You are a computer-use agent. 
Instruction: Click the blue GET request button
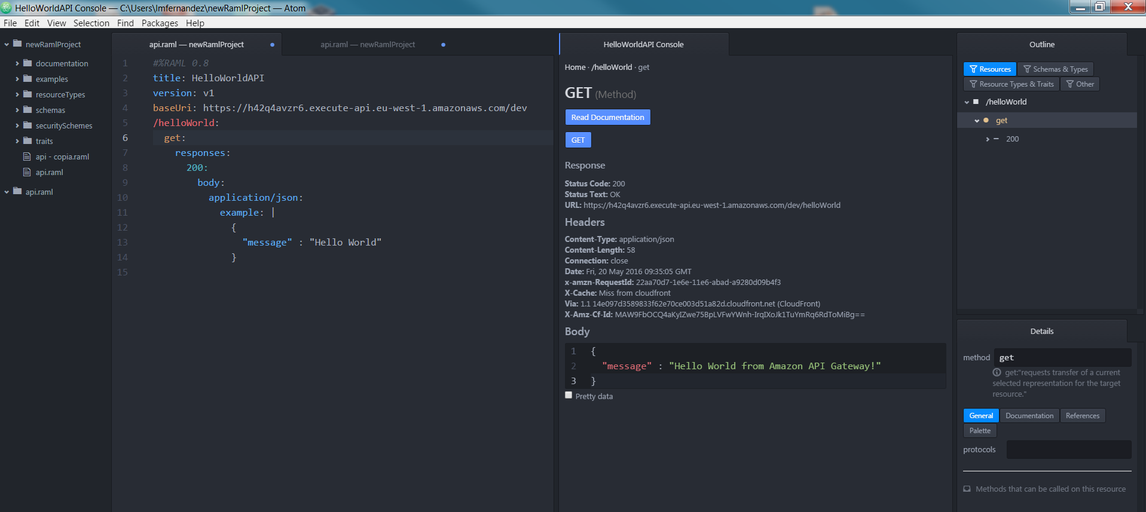coord(577,140)
